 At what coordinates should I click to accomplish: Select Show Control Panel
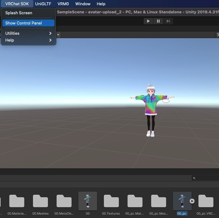(x=28, y=23)
